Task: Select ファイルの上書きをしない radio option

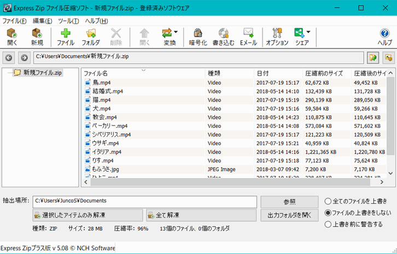Action: [328, 213]
